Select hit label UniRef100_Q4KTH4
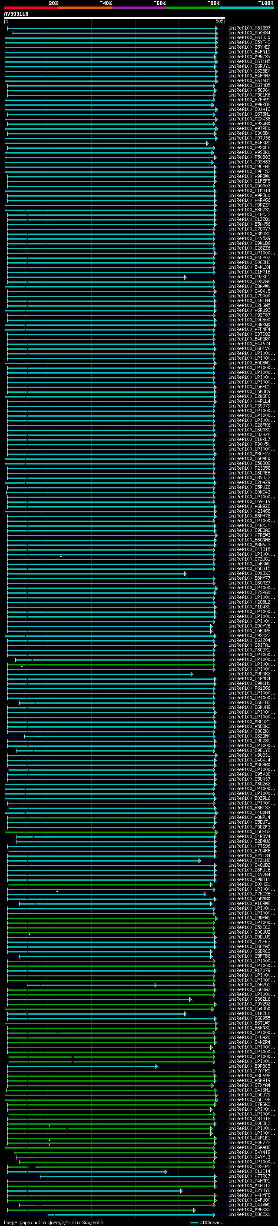 point(249,301)
